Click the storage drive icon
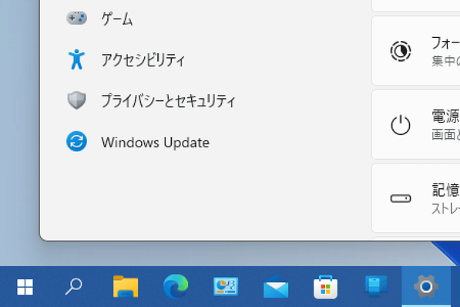 (x=401, y=198)
